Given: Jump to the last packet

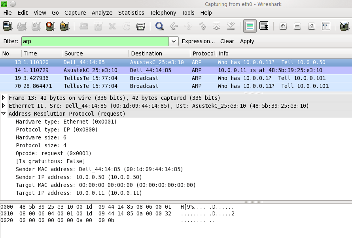Looking at the screenshot, I should pos(231,26).
